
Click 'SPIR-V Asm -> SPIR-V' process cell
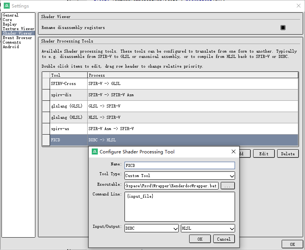click(x=193, y=129)
